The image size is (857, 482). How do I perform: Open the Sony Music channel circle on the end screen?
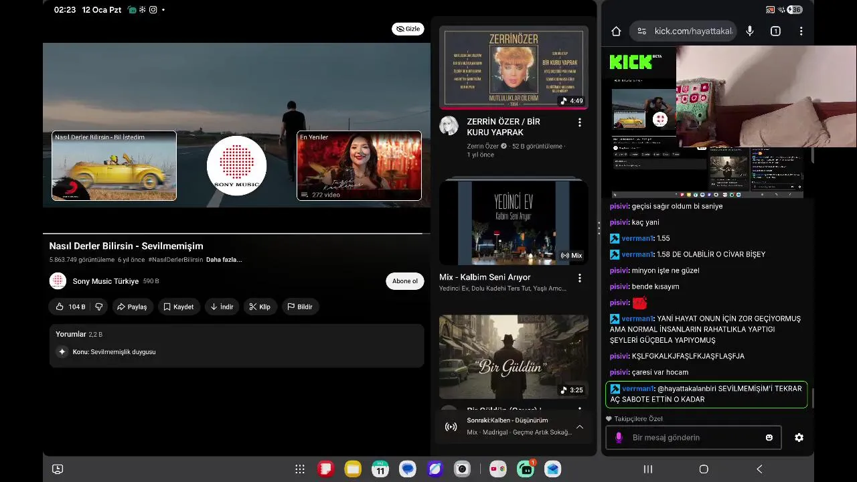click(x=236, y=165)
